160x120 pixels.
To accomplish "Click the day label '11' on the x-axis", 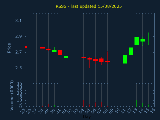I will (x=123, y=111).
